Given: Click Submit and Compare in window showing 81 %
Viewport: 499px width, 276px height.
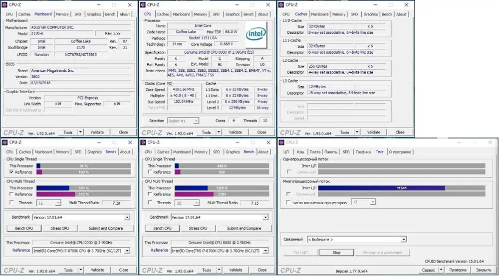Looking at the screenshot, I should point(106,228).
